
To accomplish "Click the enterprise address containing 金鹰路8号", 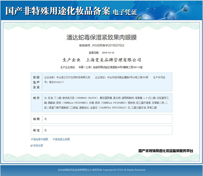I will (x=128, y=77).
